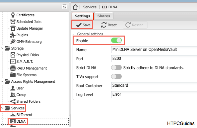The width and height of the screenshot is (197, 128).
Task: Enable the TiVo support toggle
Action: tap(116, 76)
